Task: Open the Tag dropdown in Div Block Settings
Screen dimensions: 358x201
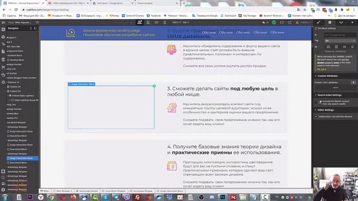Action: (x=340, y=41)
